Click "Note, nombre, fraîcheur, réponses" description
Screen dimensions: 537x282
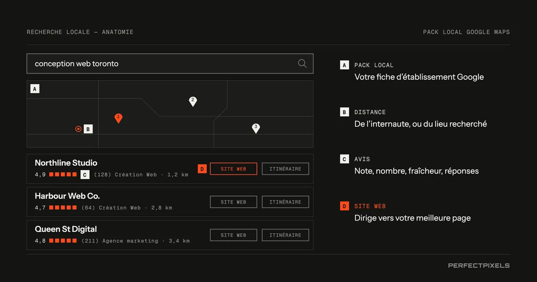point(417,171)
